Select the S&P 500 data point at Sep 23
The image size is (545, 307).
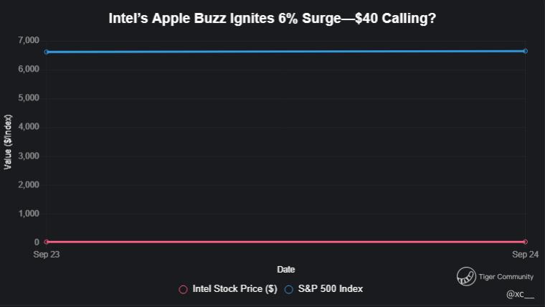point(47,52)
